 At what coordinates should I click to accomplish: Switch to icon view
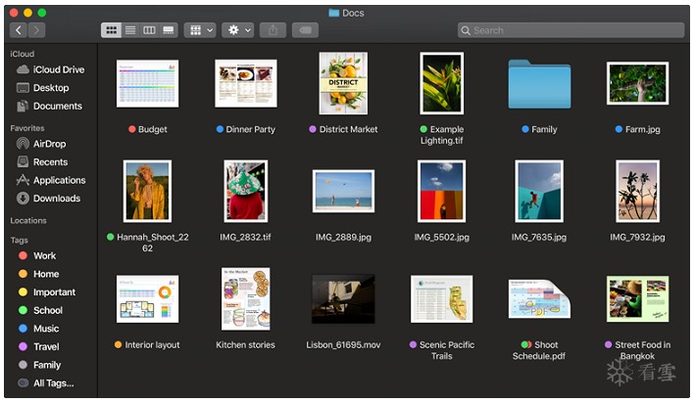click(x=111, y=30)
